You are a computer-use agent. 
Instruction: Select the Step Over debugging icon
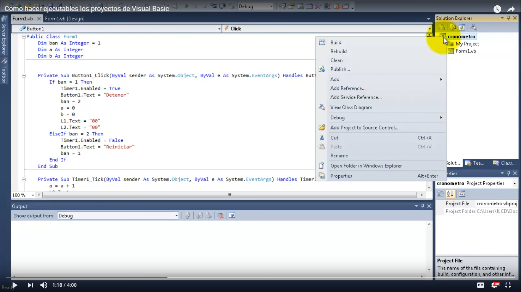tap(222, 6)
